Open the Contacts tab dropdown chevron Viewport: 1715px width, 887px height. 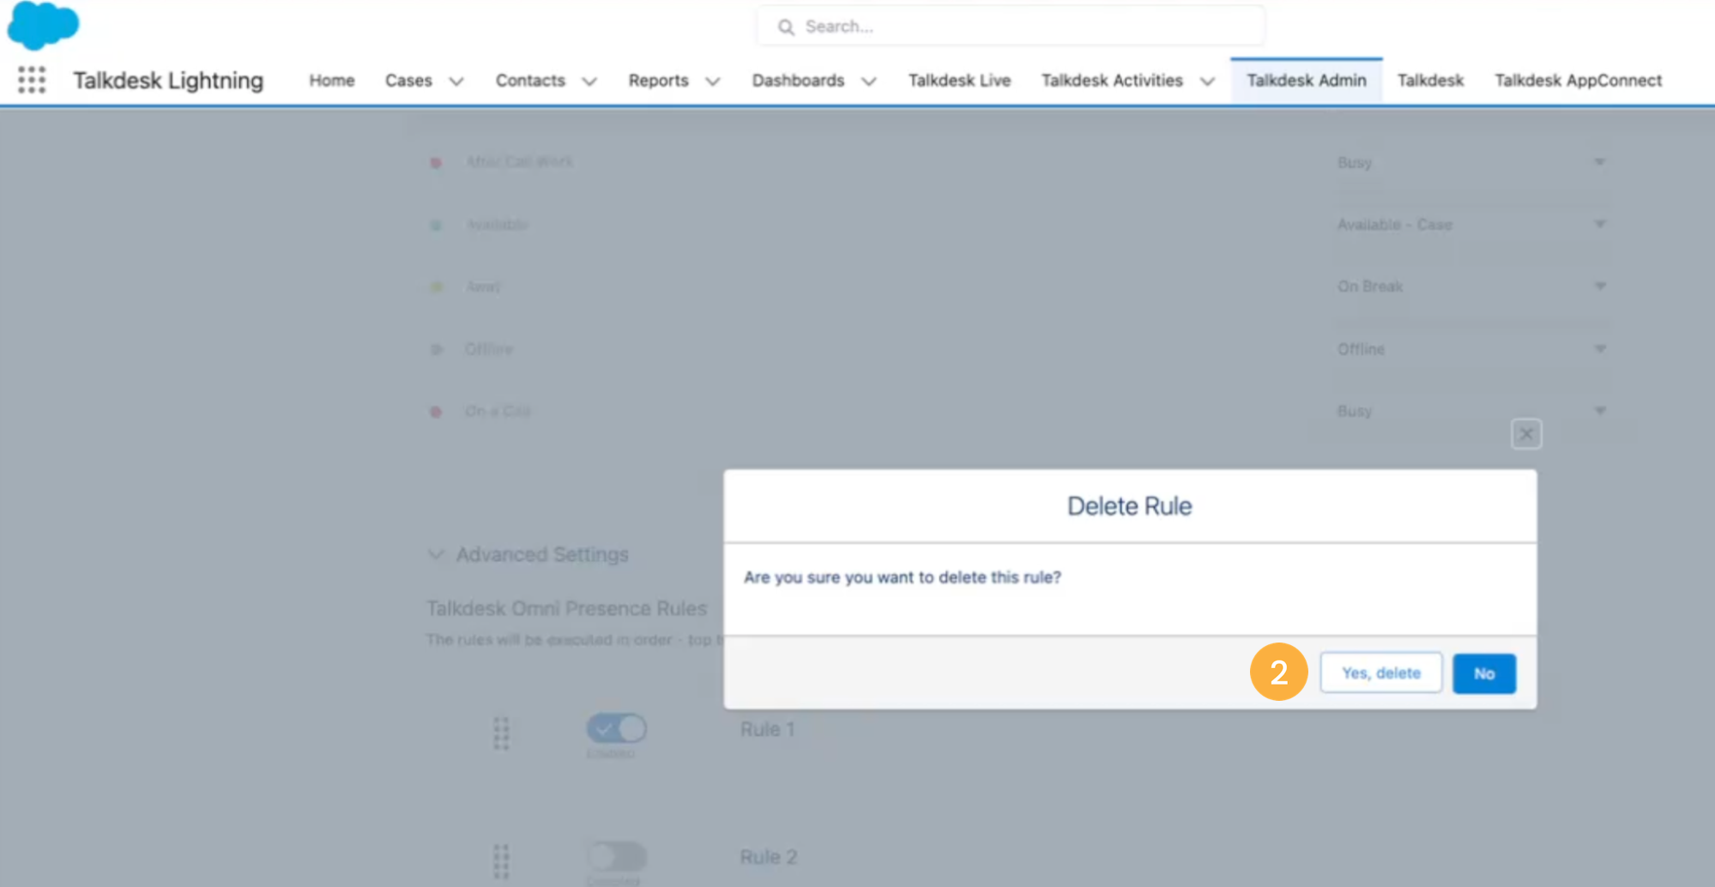pyautogui.click(x=589, y=81)
